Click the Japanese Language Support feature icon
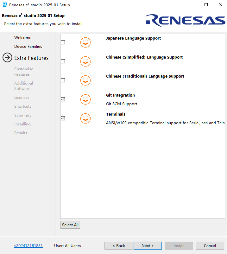Image resolution: width=227 pixels, height=254 pixels. pos(85,42)
